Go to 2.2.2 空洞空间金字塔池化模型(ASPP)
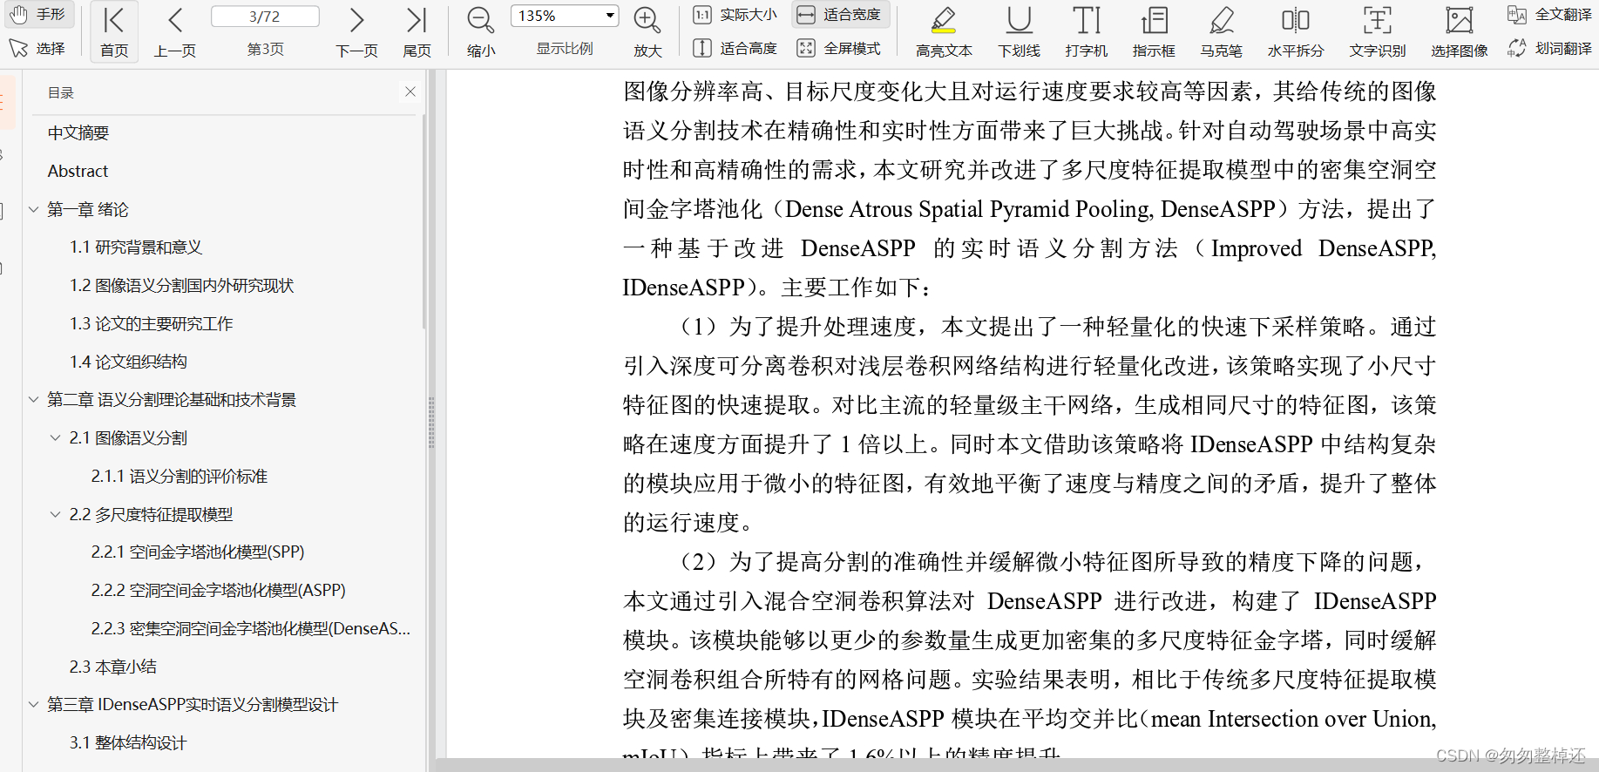 pos(218,591)
